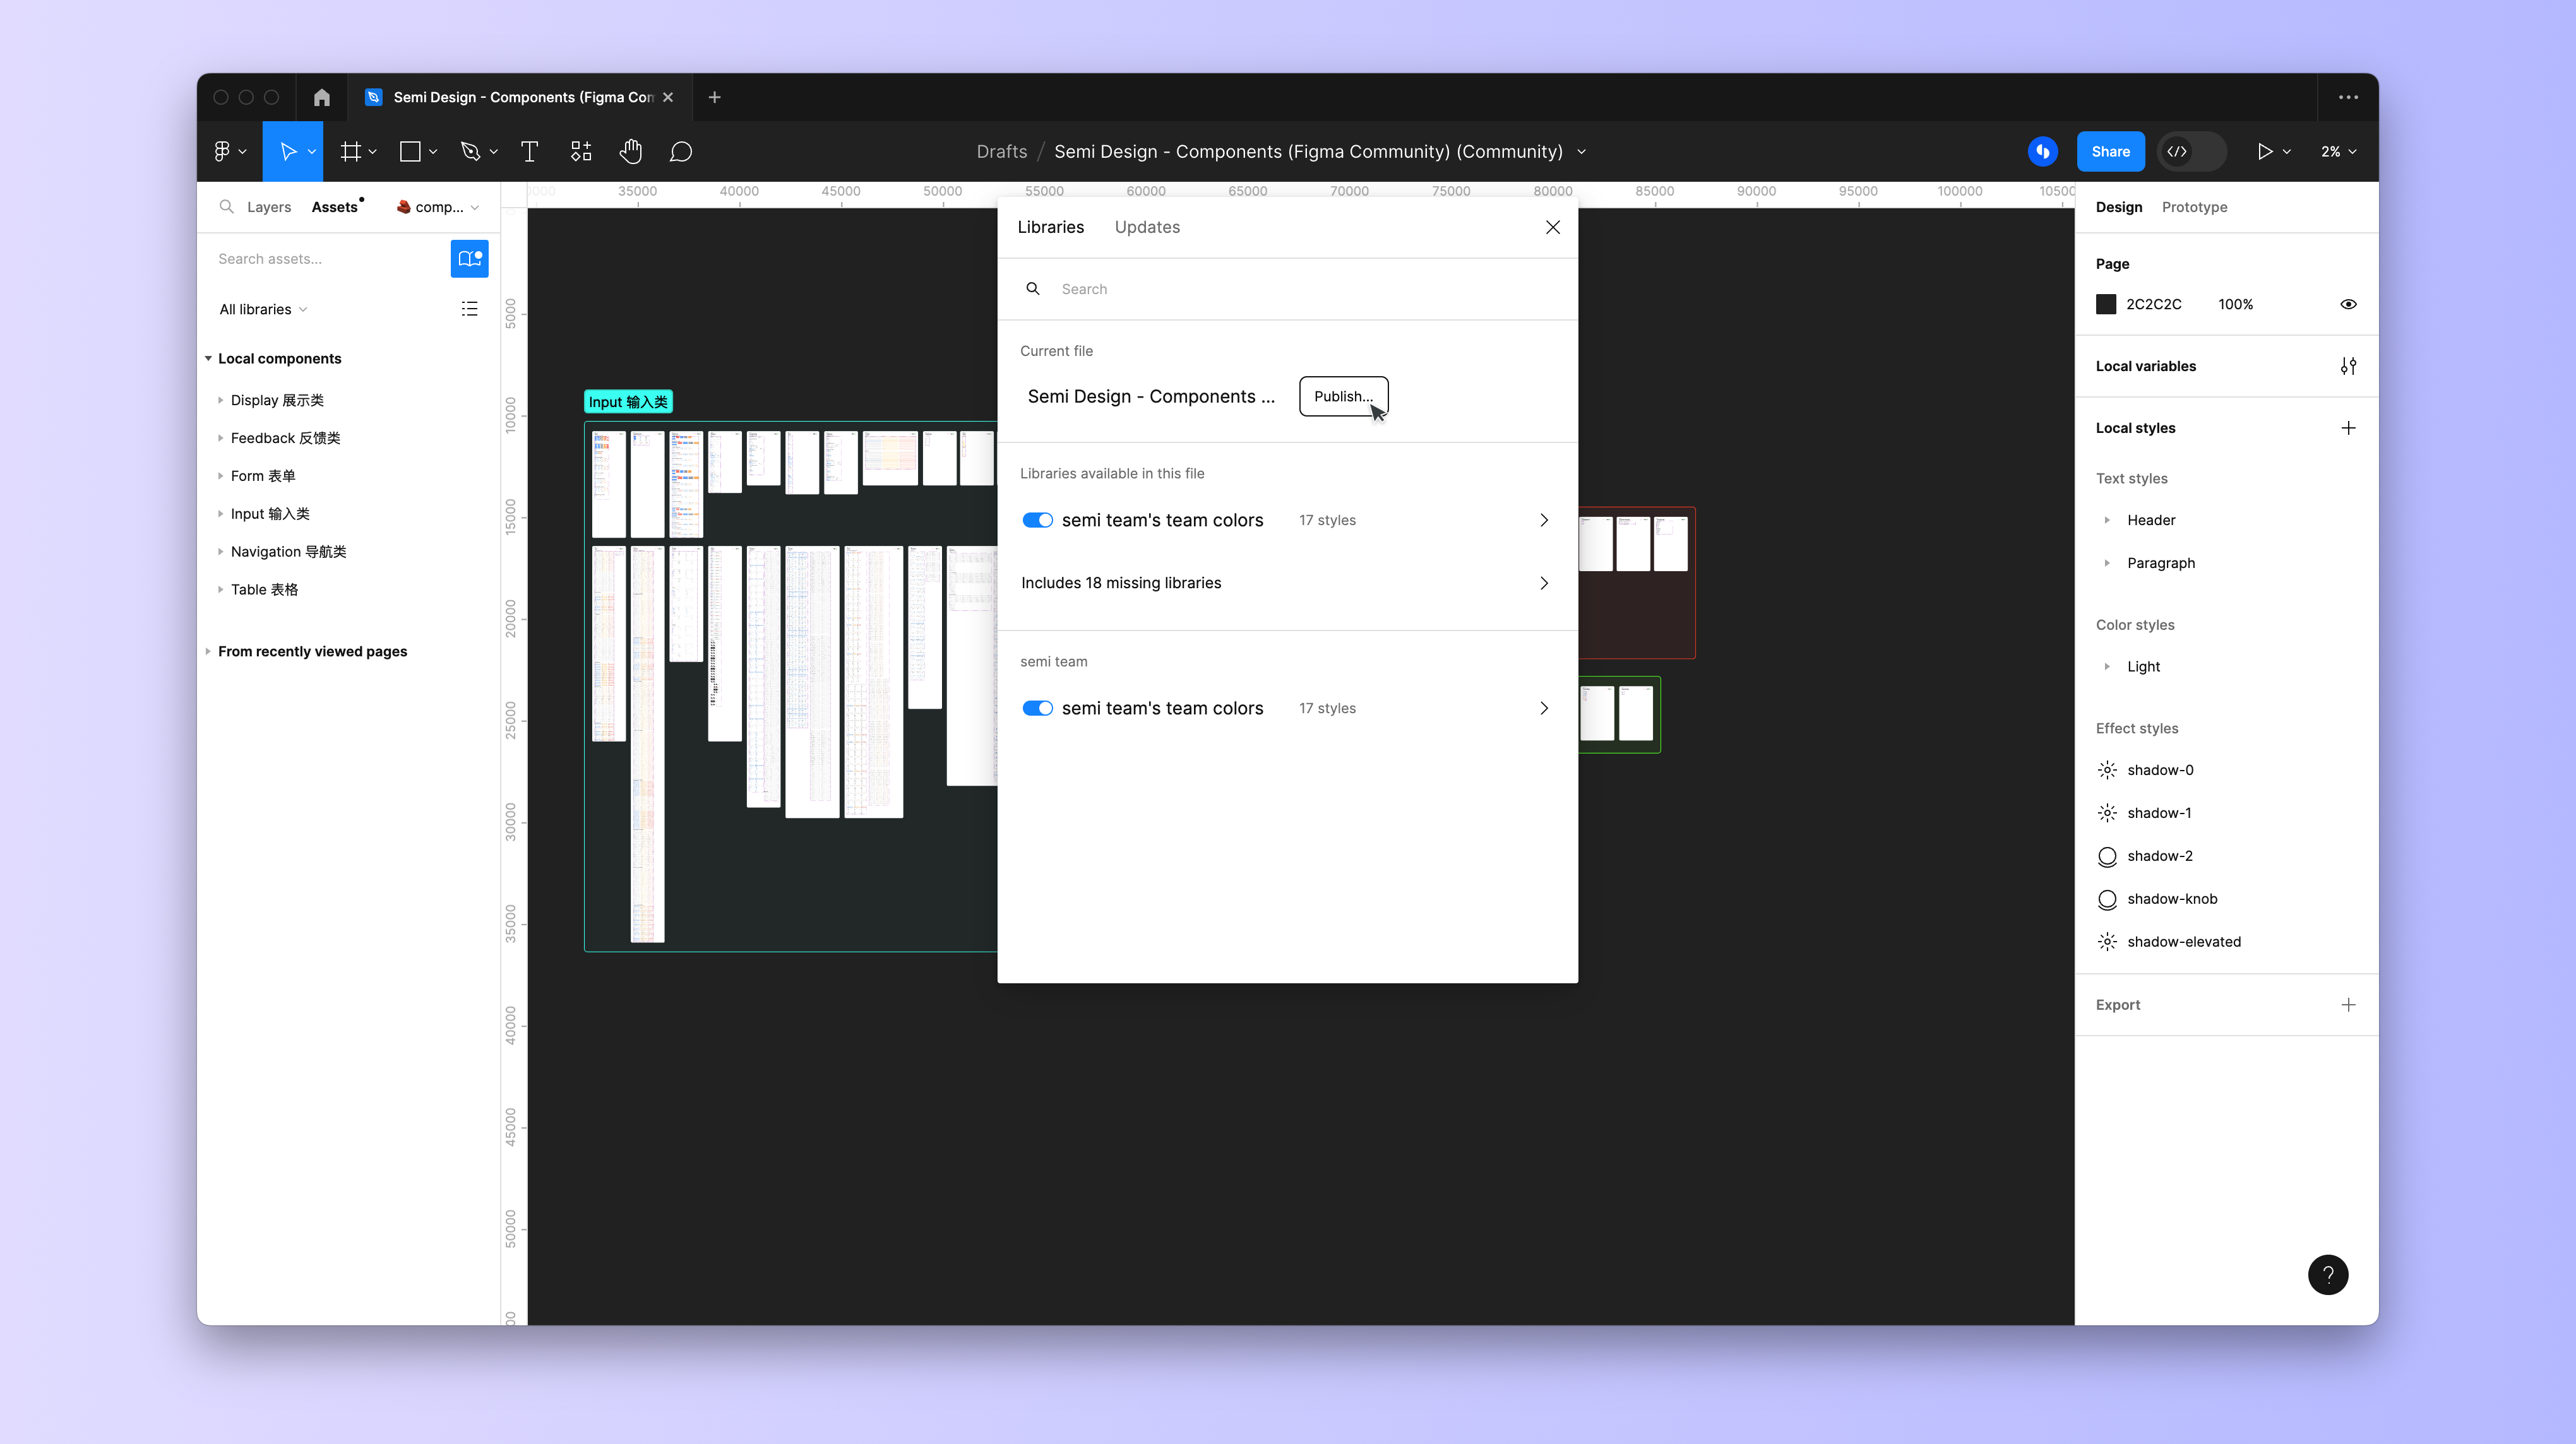Open the page selector comp... dropdown

pos(438,207)
